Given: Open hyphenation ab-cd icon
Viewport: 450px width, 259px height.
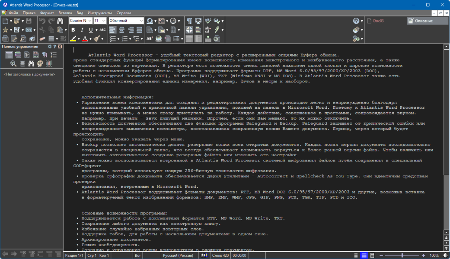Looking at the screenshot, I should point(208,29).
